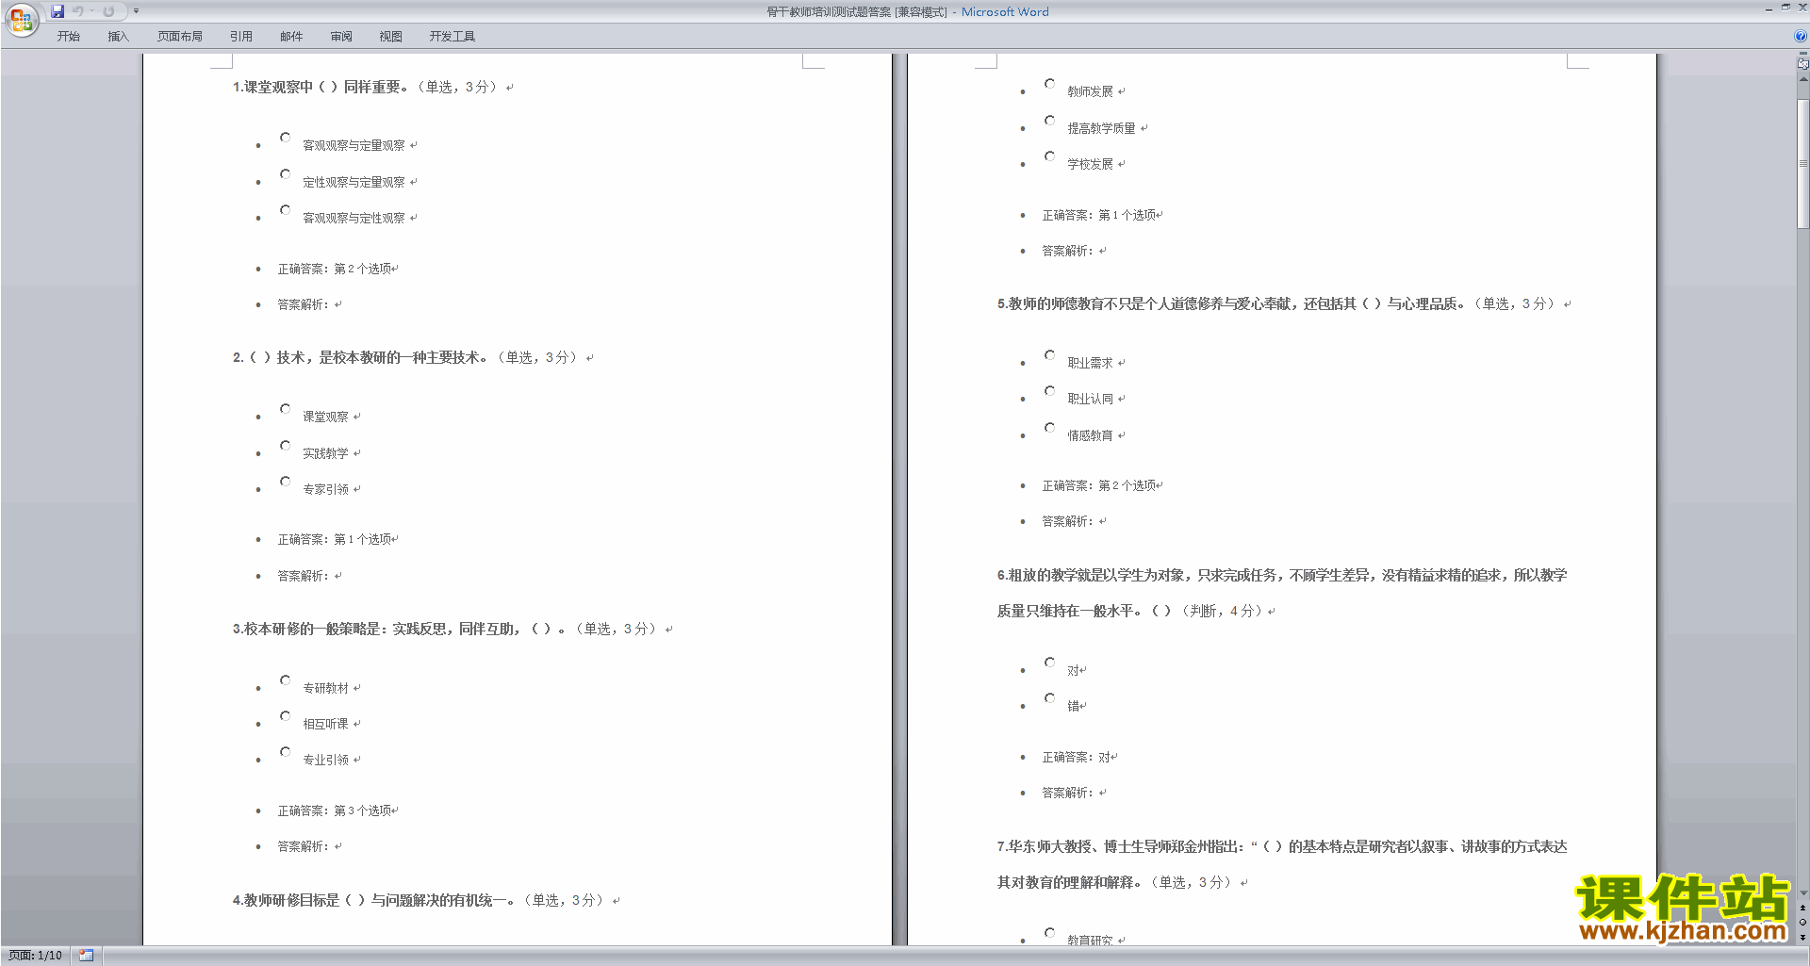The width and height of the screenshot is (1810, 966).
Task: Click question 6 text 粗放的教学
Action: 1282,593
